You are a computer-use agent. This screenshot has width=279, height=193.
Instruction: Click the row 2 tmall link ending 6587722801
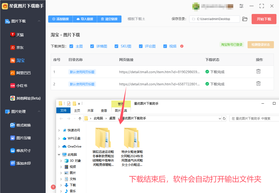click(x=160, y=84)
